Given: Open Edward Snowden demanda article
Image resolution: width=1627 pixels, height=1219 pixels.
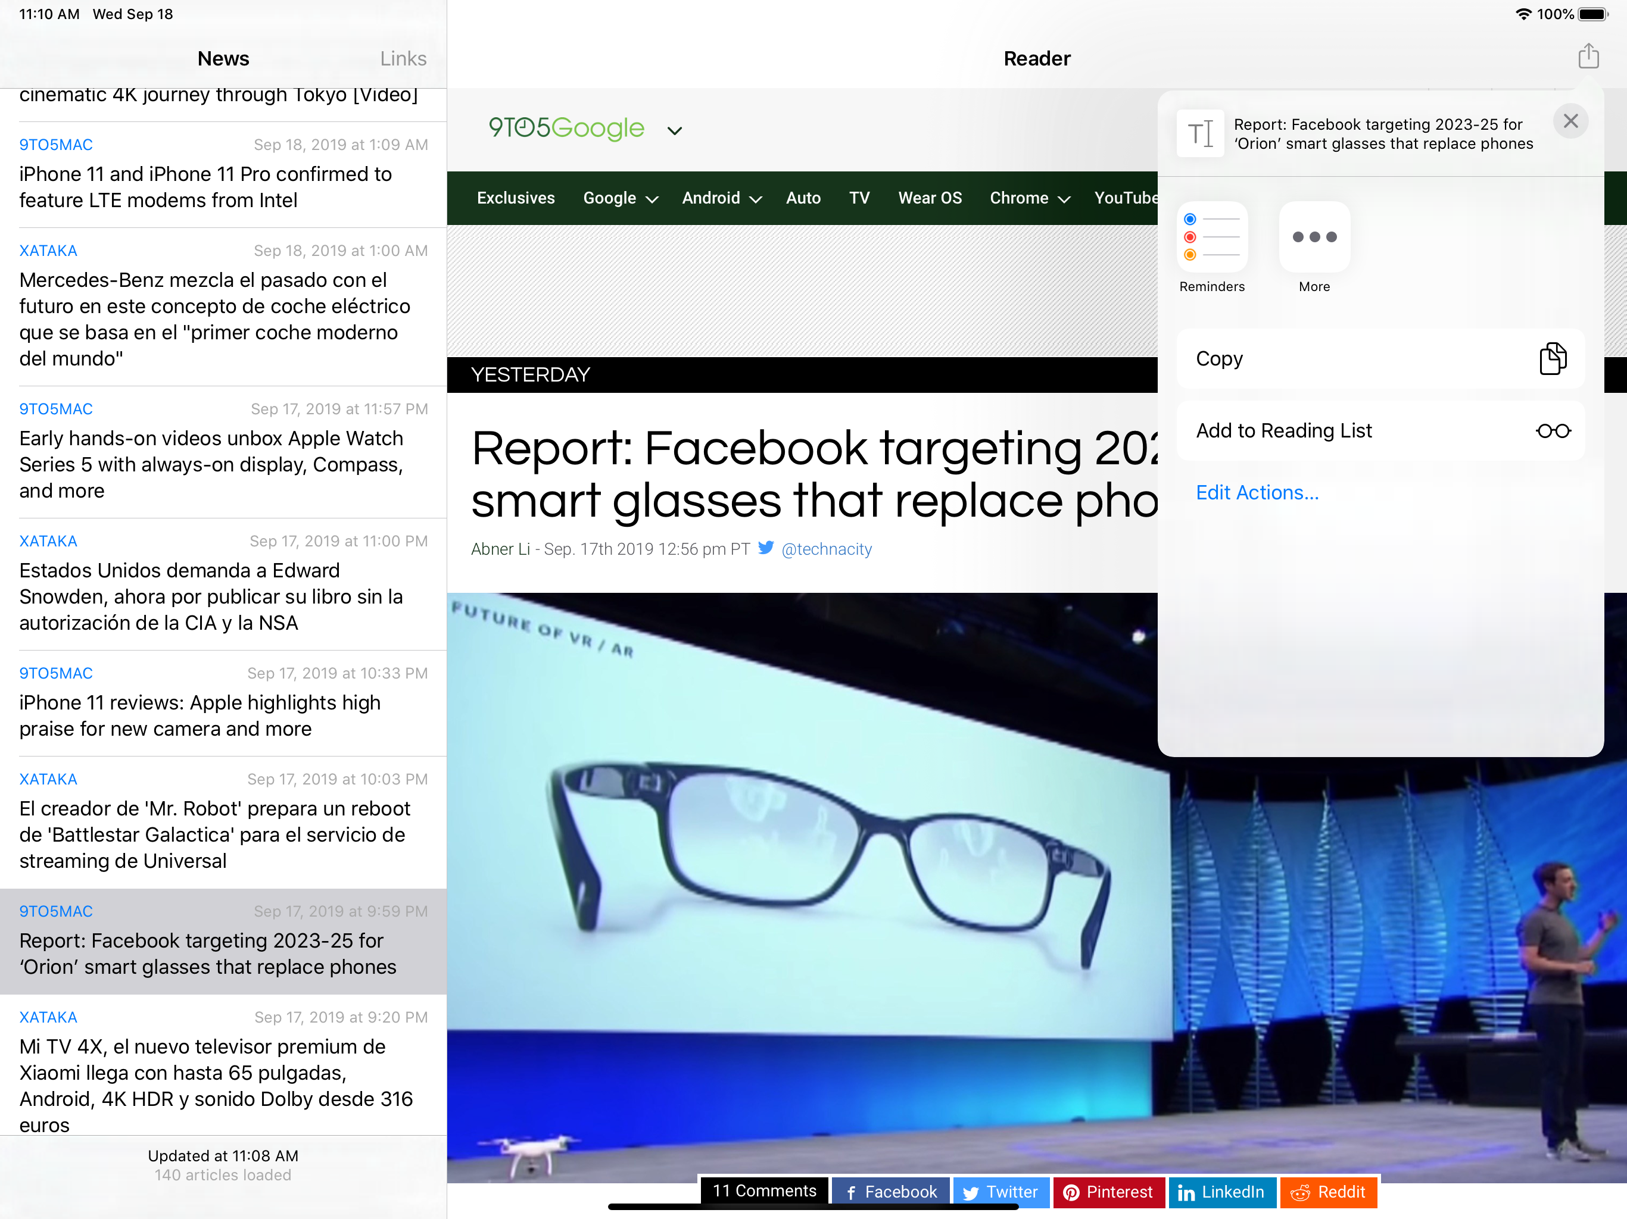Looking at the screenshot, I should [223, 585].
